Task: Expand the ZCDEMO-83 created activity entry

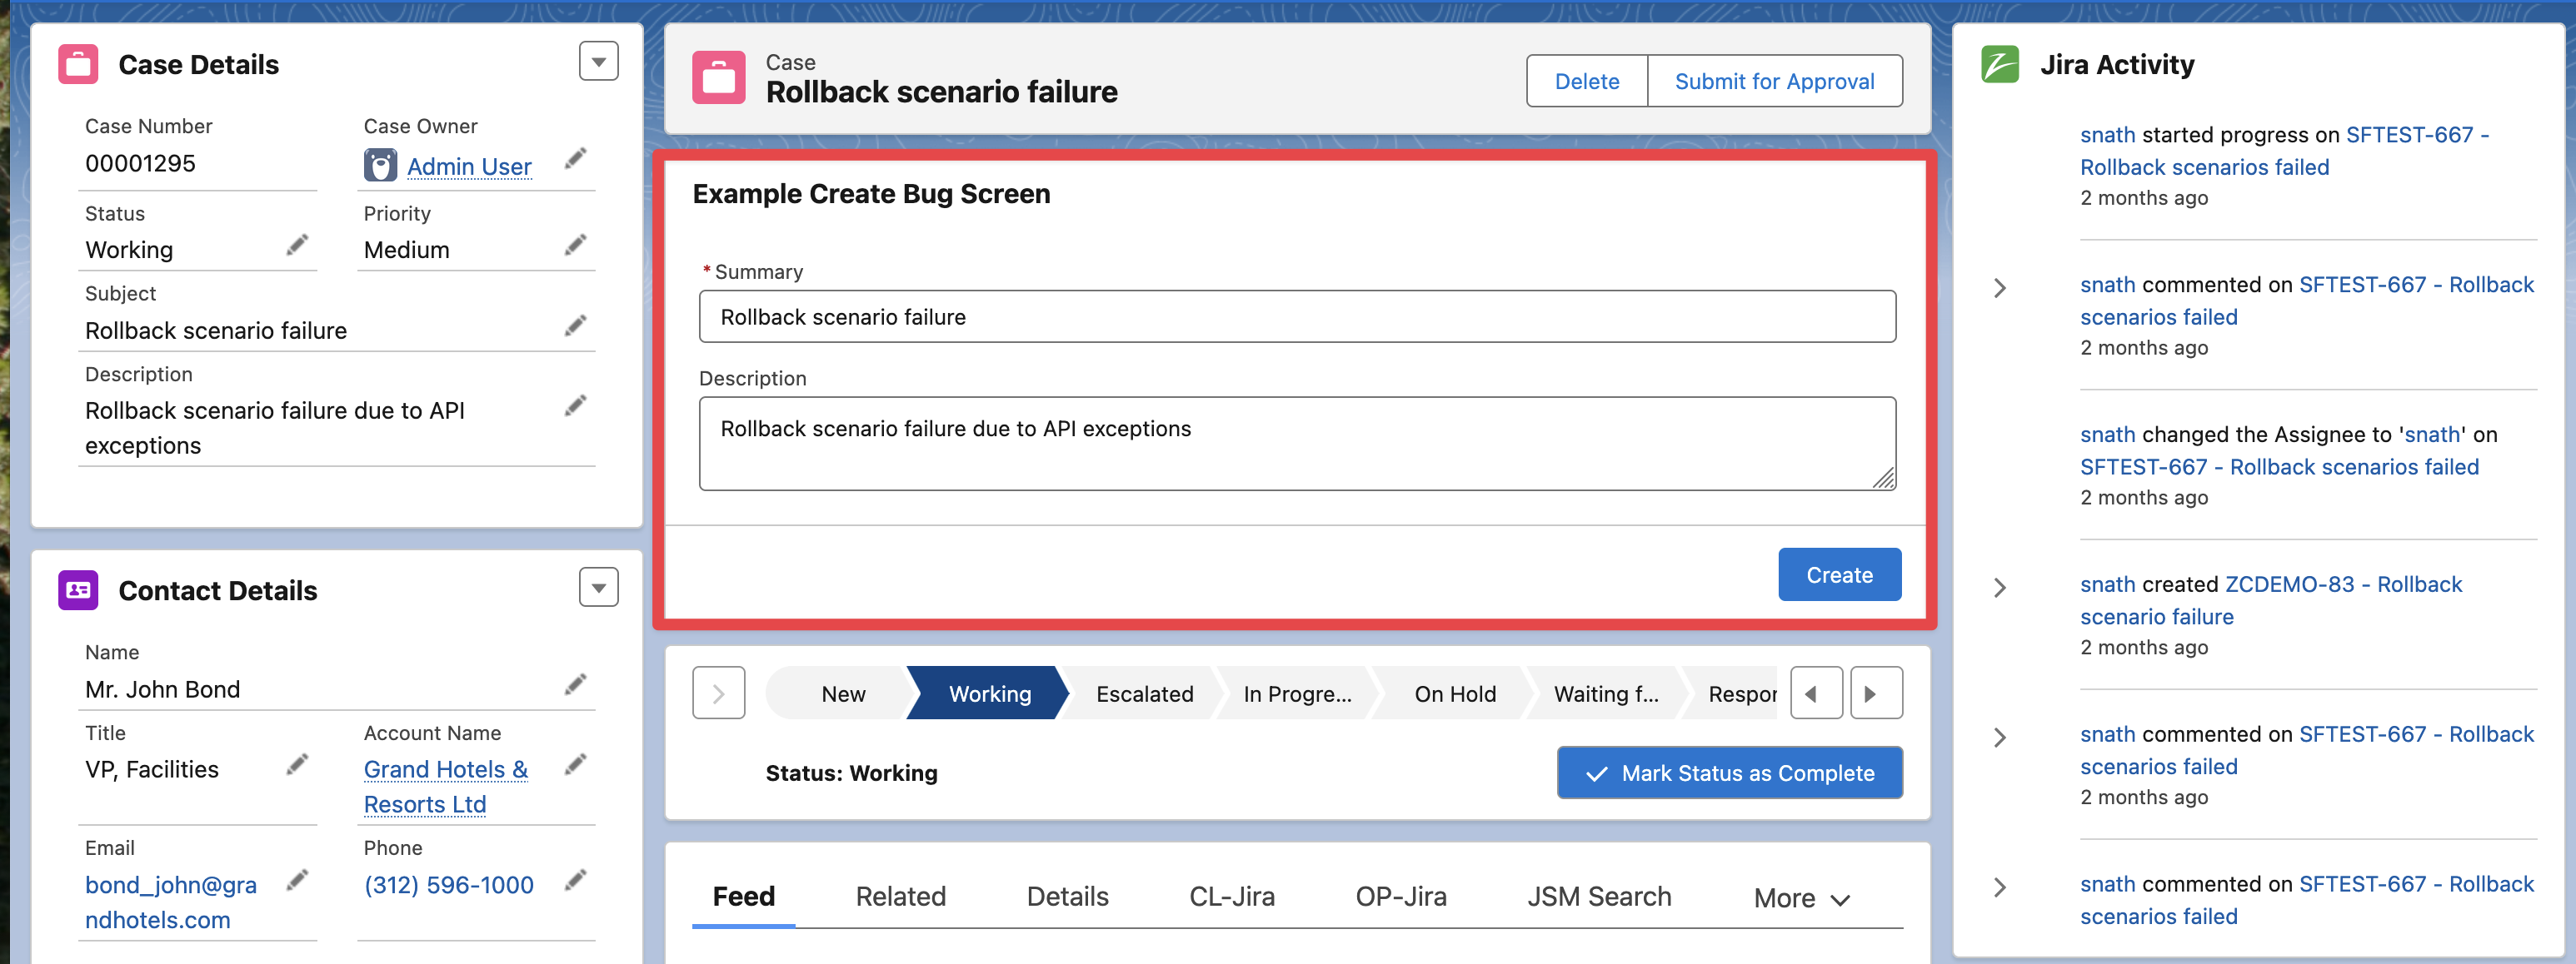Action: click(2000, 589)
